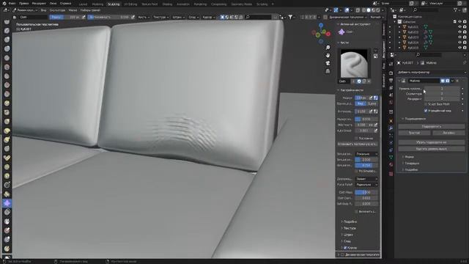Click the viewport zoom magnifier gizmo
The height and width of the screenshot is (264, 469).
pos(328,48)
